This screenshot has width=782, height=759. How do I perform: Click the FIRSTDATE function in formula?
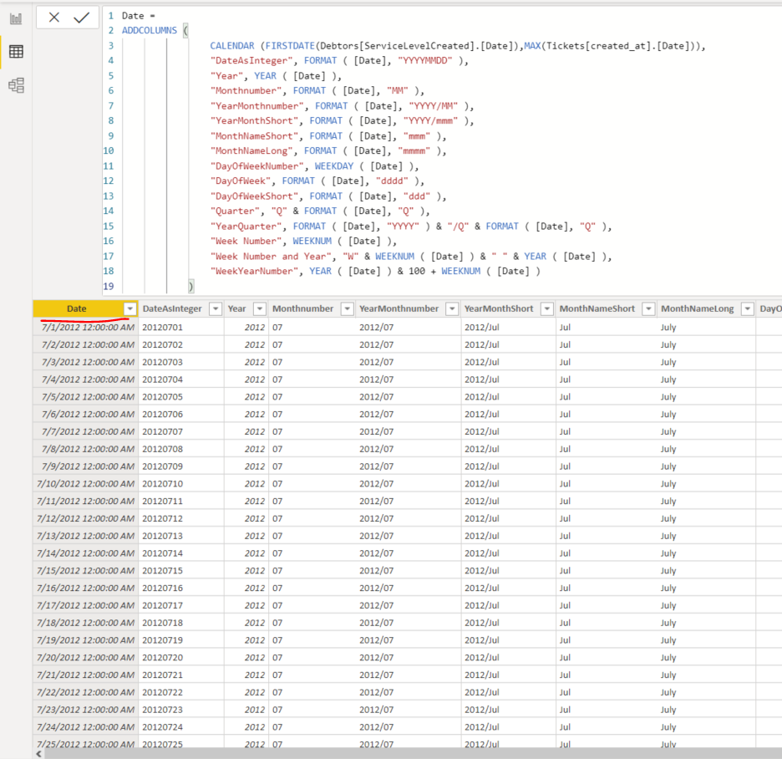click(290, 46)
